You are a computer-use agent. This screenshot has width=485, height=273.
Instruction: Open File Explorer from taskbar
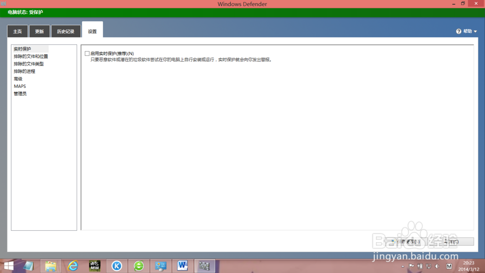point(50,266)
